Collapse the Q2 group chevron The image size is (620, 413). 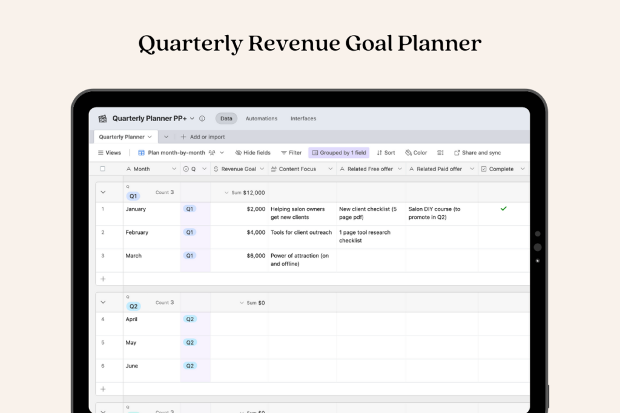pyautogui.click(x=103, y=302)
